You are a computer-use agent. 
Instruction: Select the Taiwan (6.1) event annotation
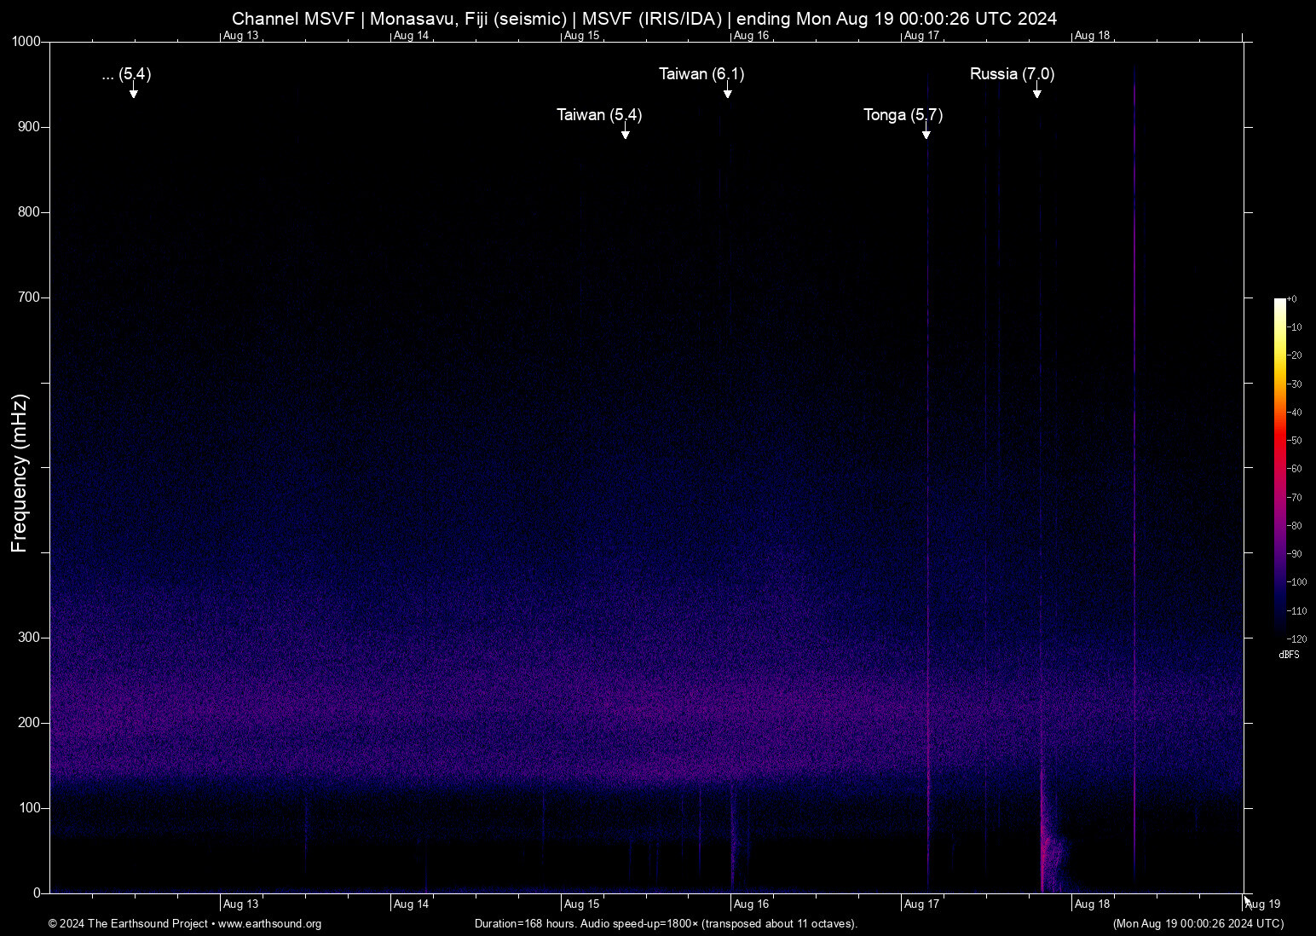[701, 74]
